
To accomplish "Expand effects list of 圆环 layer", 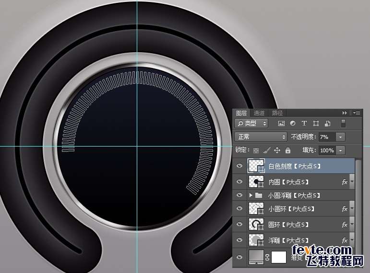I will (352, 225).
